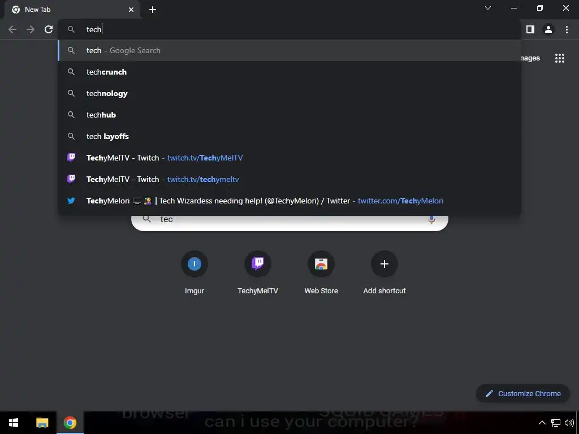Choose the techcrunch suggestion
The image size is (579, 434).
coord(289,72)
